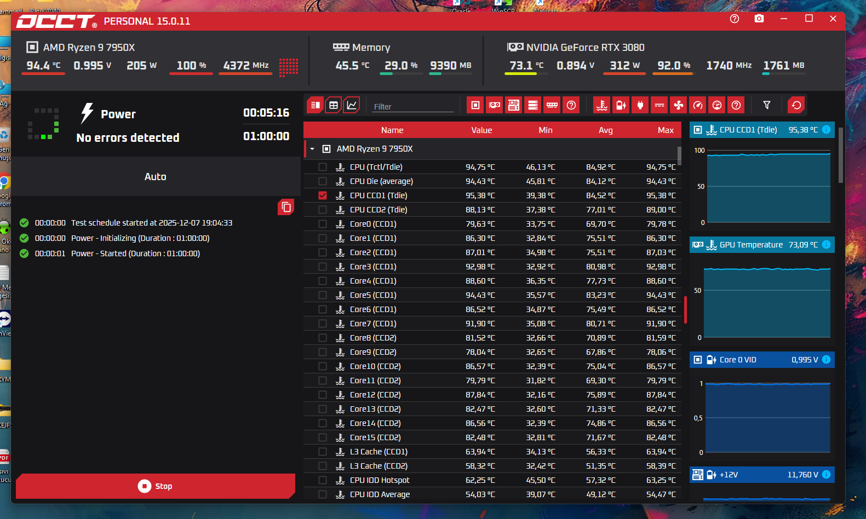The height and width of the screenshot is (519, 866).
Task: Sort the table by Avg column
Action: [606, 130]
